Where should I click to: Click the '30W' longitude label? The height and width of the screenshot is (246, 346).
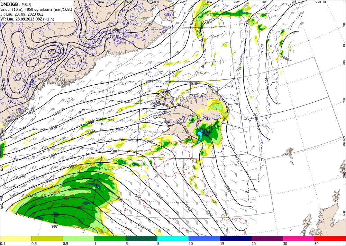129,2
